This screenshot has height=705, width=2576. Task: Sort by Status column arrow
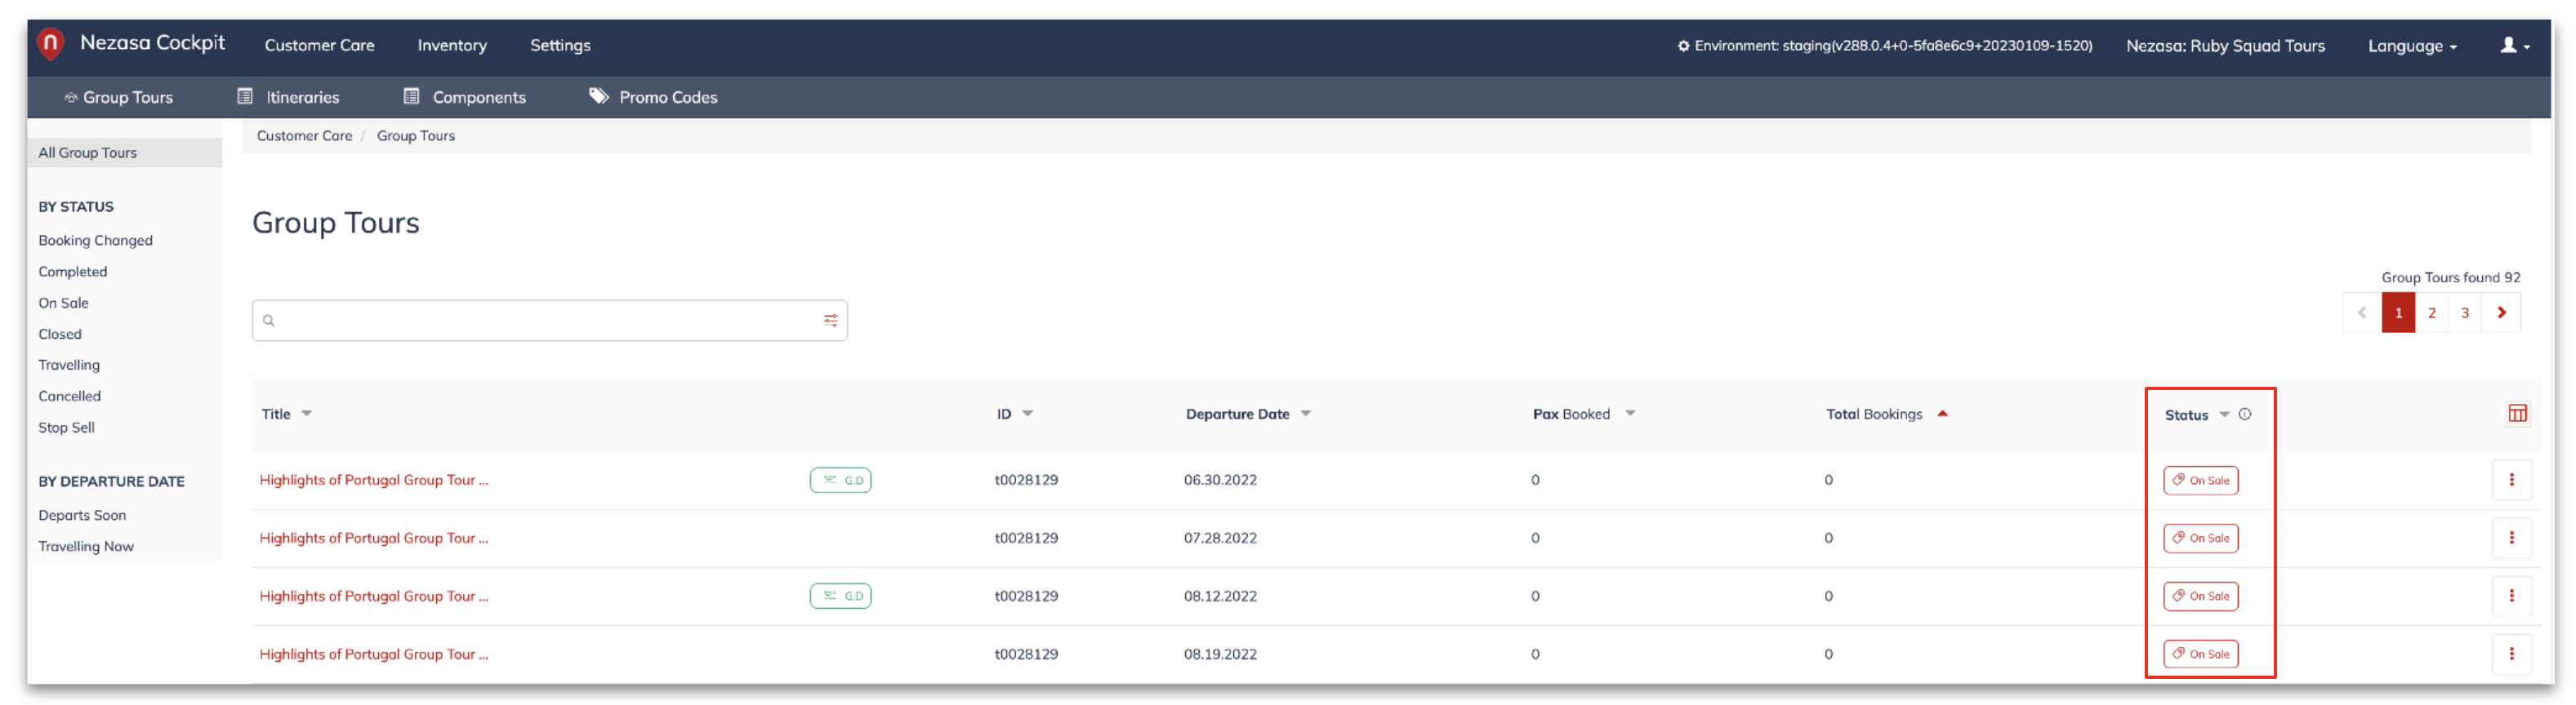(x=2223, y=415)
